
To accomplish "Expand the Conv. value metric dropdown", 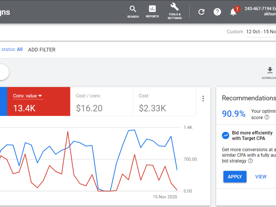I will point(27,96).
